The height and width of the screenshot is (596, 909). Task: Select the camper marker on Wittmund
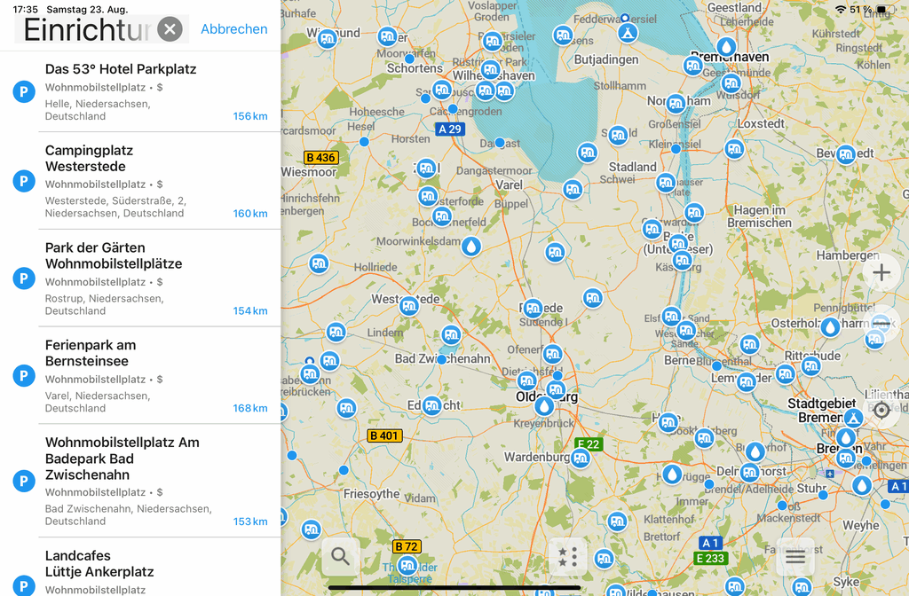(x=327, y=39)
